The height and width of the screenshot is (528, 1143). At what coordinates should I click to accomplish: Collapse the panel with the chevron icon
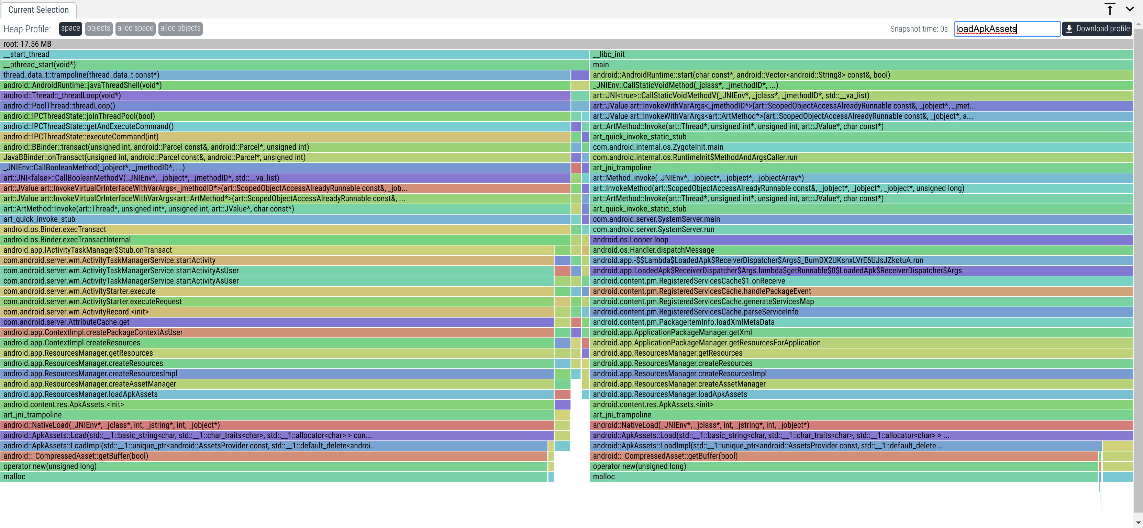(x=1130, y=9)
